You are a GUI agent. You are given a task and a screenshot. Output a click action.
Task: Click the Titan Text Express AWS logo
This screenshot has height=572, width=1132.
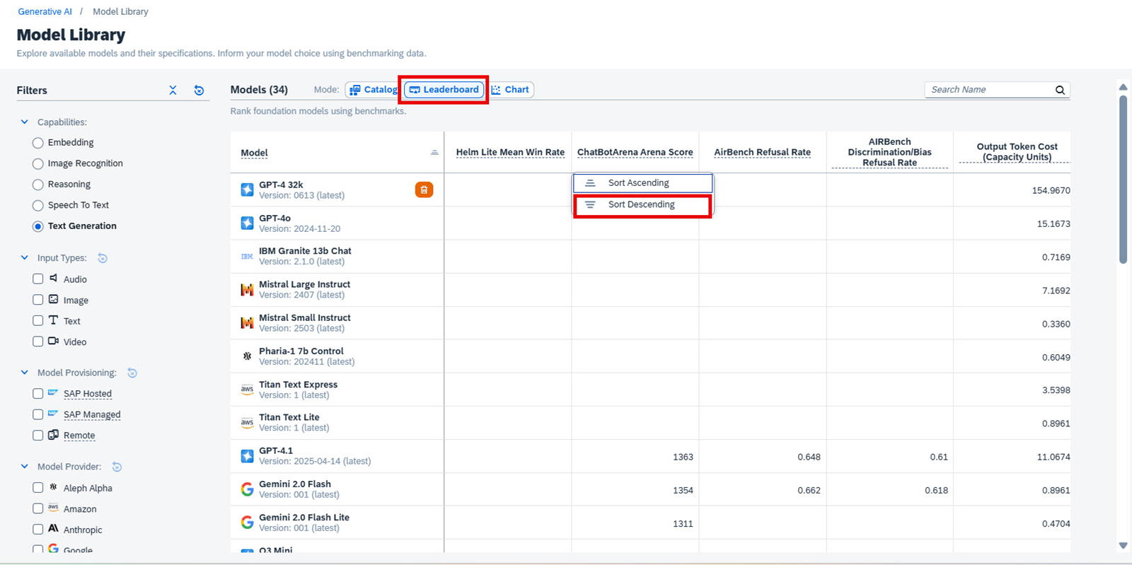[x=247, y=390]
